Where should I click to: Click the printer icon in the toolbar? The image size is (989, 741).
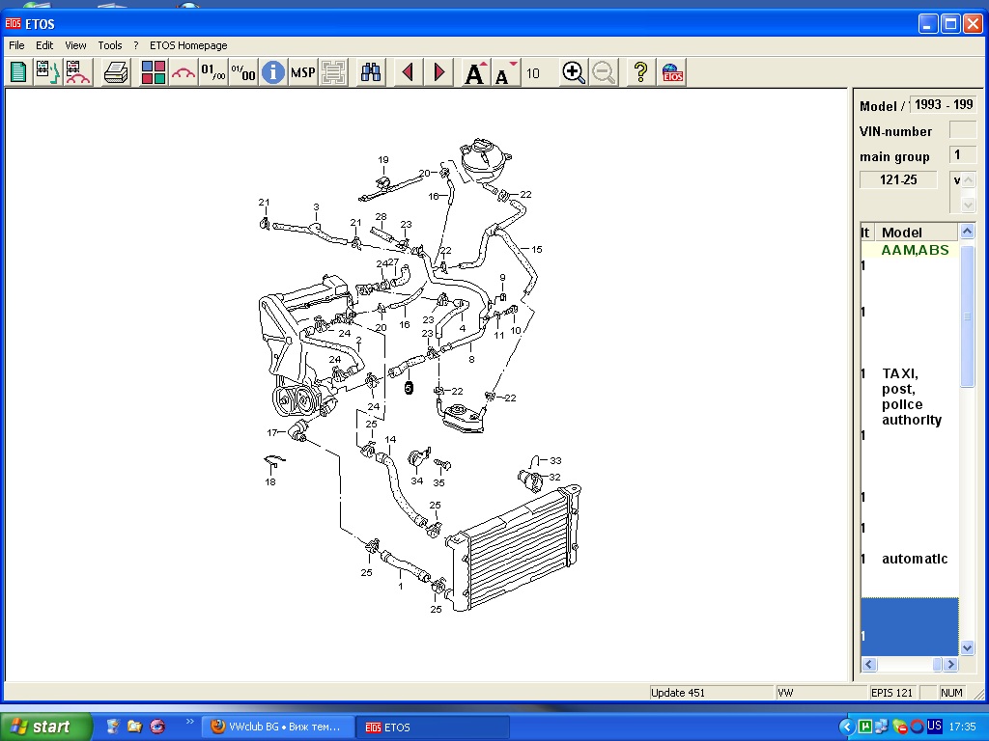click(x=117, y=72)
